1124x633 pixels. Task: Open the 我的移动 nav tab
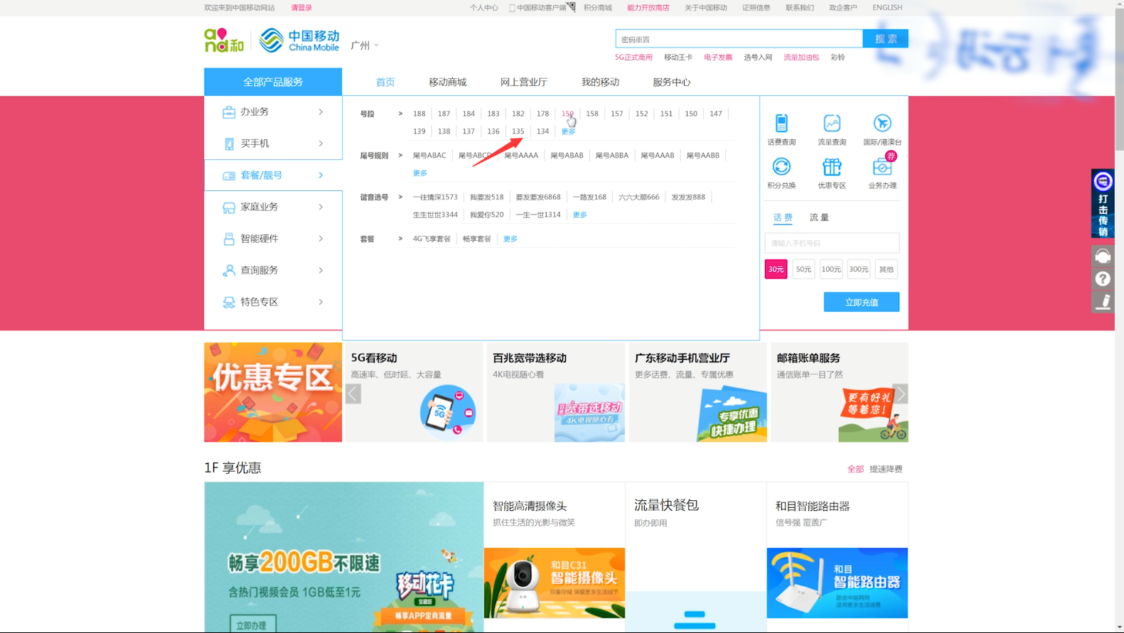(x=600, y=82)
